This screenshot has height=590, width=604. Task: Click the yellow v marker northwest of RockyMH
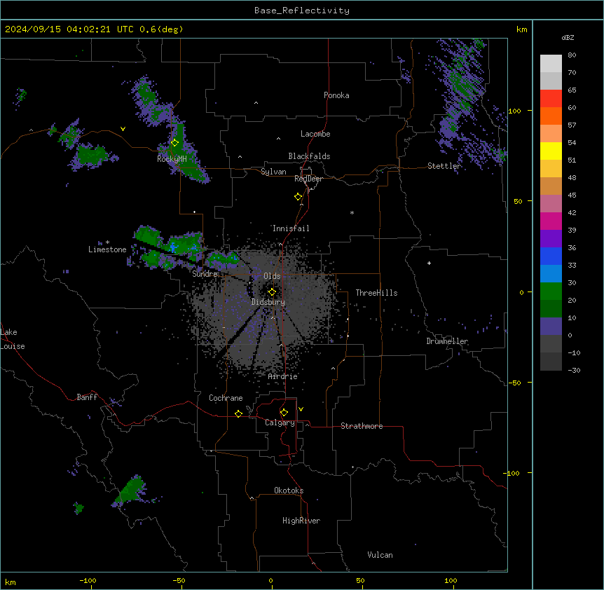123,129
